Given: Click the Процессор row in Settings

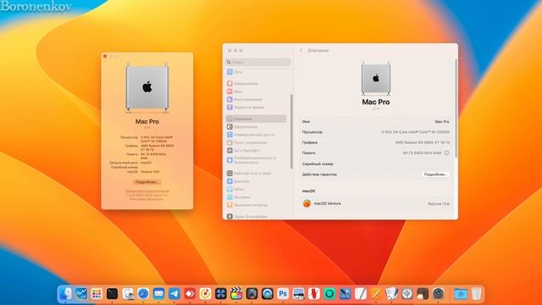Looking at the screenshot, I should (x=376, y=132).
